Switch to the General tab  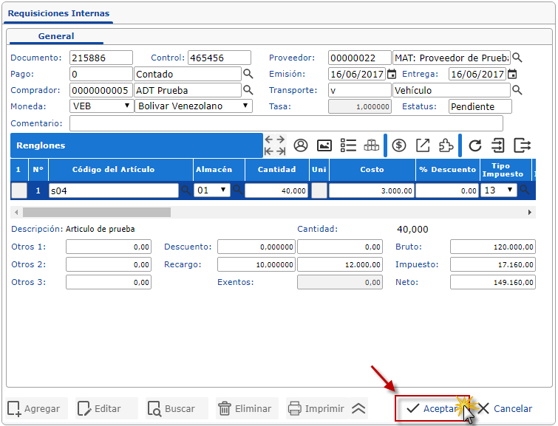tap(56, 36)
